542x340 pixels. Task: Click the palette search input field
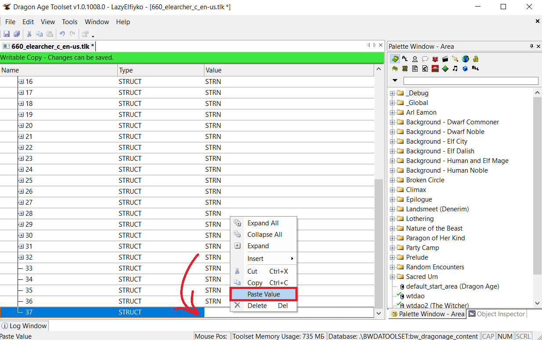point(471,81)
